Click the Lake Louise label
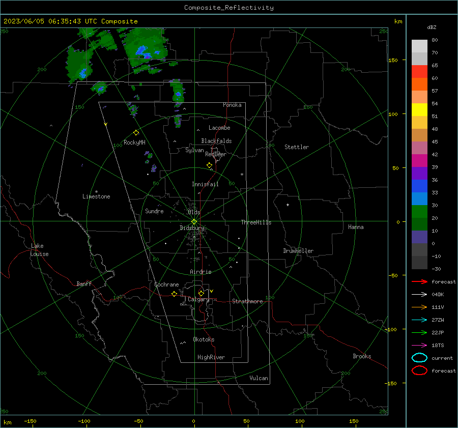 click(x=39, y=250)
